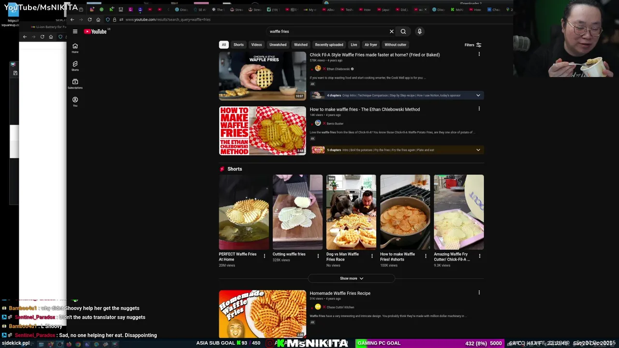619x348 pixels.
Task: Click the YouTube logo
Action: 95,31
